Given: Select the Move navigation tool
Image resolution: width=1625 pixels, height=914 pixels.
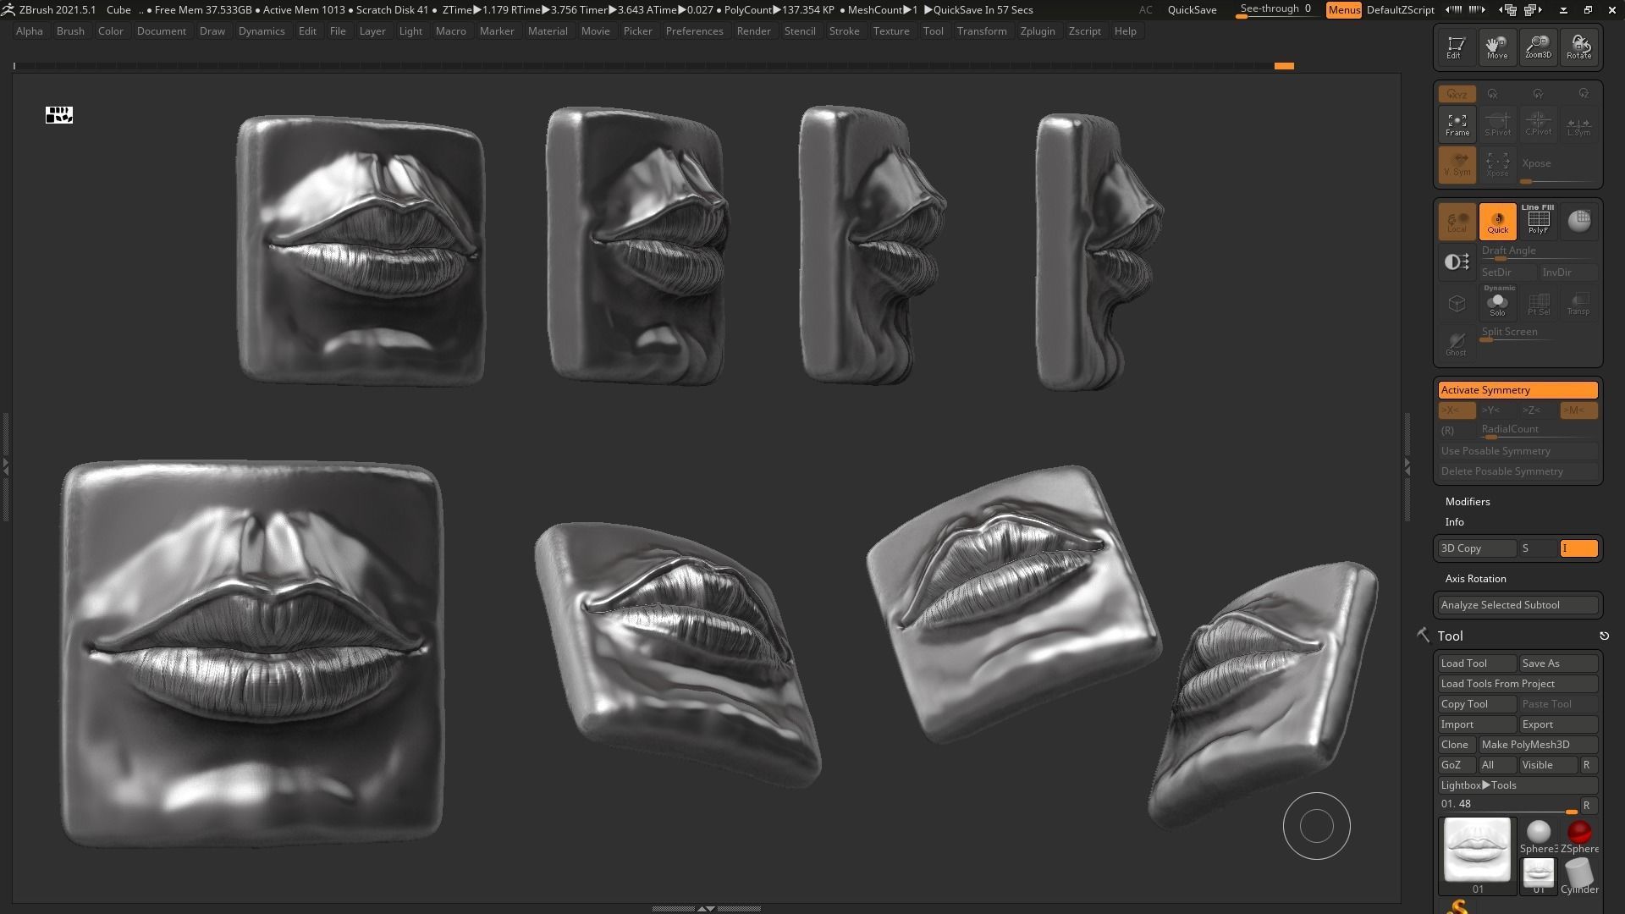Looking at the screenshot, I should (1497, 47).
